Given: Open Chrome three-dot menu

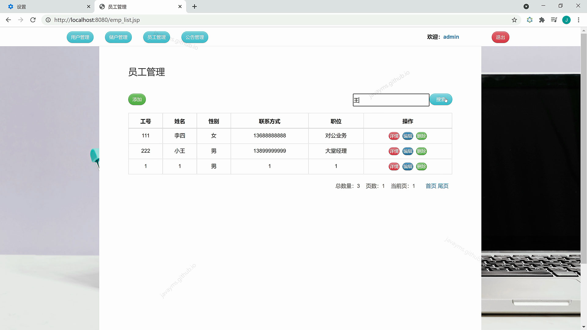Looking at the screenshot, I should pos(578,20).
